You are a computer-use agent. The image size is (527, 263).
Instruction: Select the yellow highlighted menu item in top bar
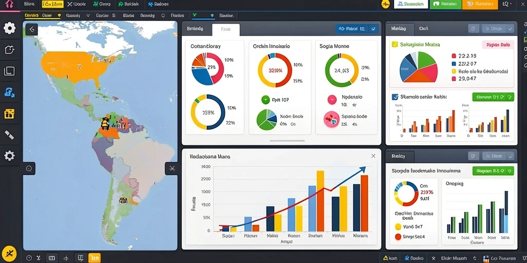click(53, 4)
